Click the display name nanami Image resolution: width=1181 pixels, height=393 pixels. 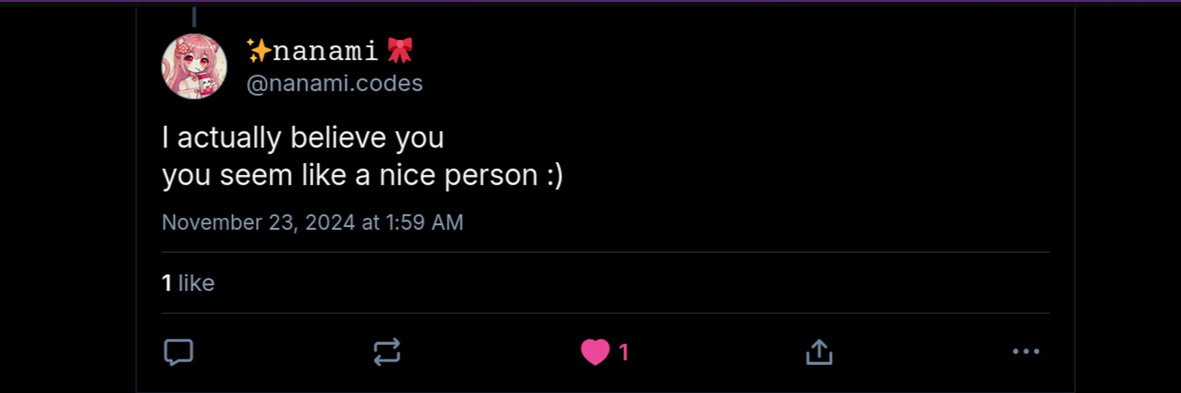pos(325,50)
